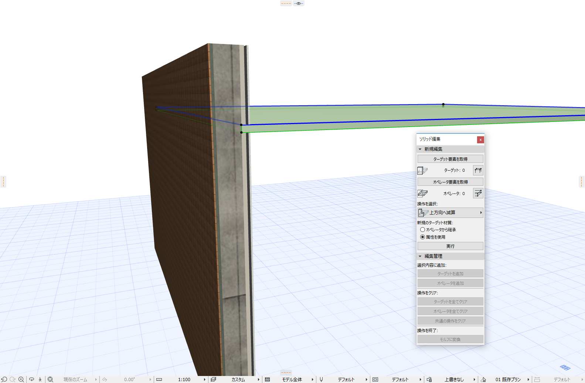This screenshot has width=585, height=383.
Task: Click the operator element illustration icon
Action: pos(422,194)
